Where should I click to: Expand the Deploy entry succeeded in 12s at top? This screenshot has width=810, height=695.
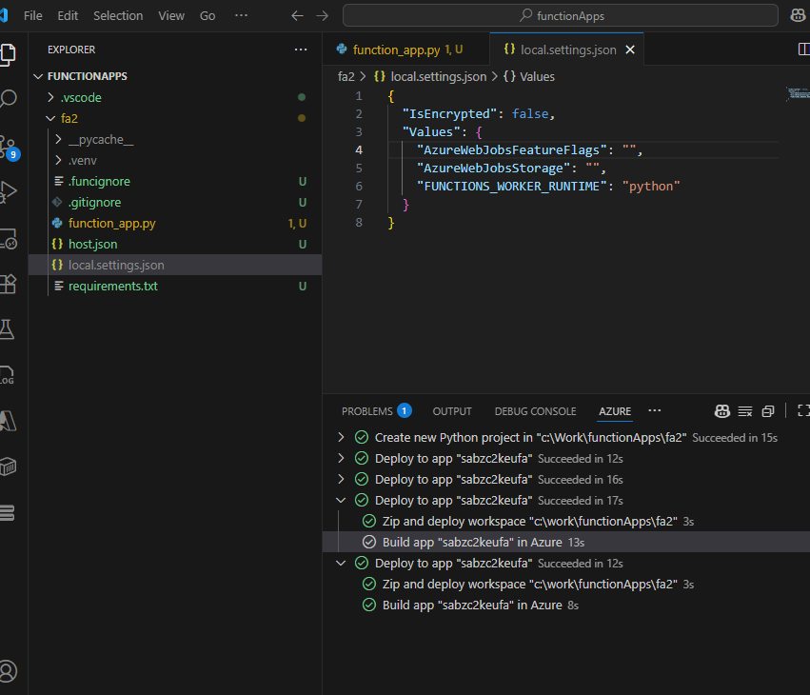click(x=341, y=458)
